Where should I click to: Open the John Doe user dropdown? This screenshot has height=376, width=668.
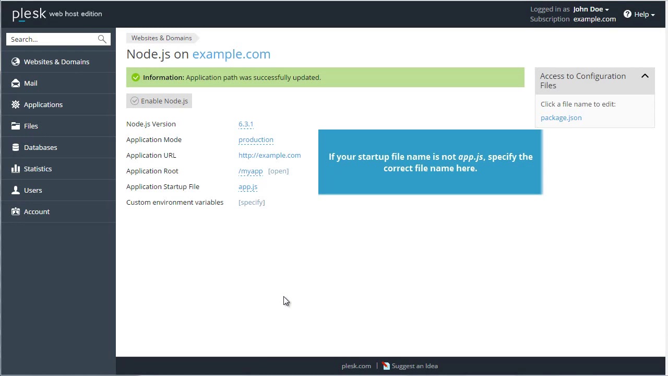coord(591,9)
